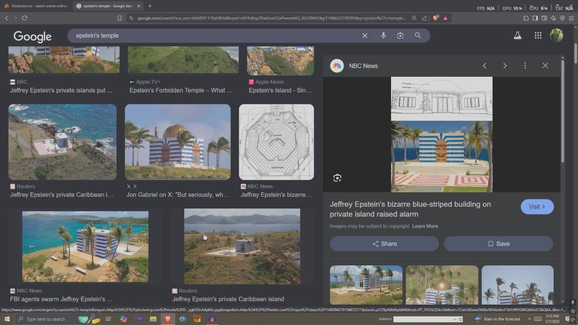Click the NBC News peacock logo
Screen dimensions: 578x325
coord(337,66)
